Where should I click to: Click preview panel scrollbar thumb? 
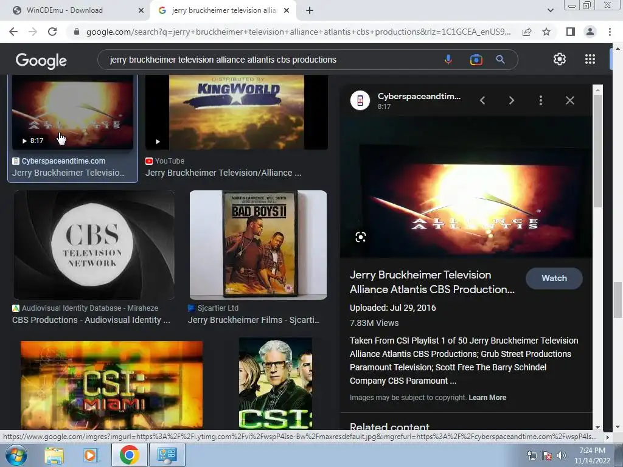tap(597, 151)
